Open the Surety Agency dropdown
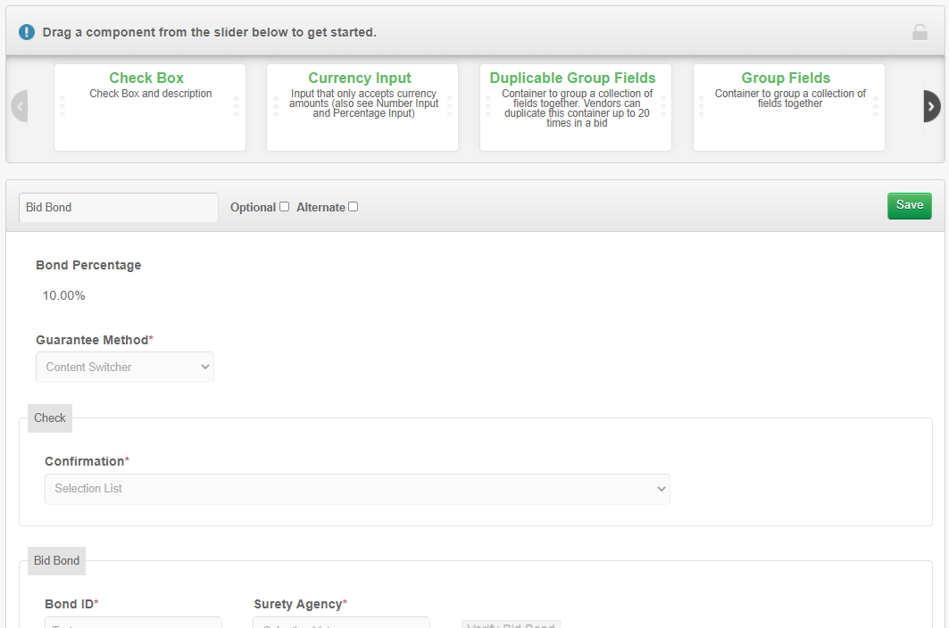 tap(341, 623)
